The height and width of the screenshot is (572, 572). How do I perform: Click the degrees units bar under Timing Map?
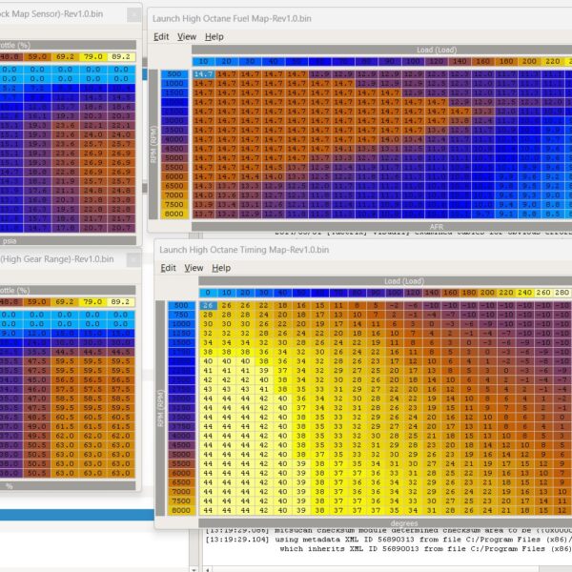coord(385,523)
